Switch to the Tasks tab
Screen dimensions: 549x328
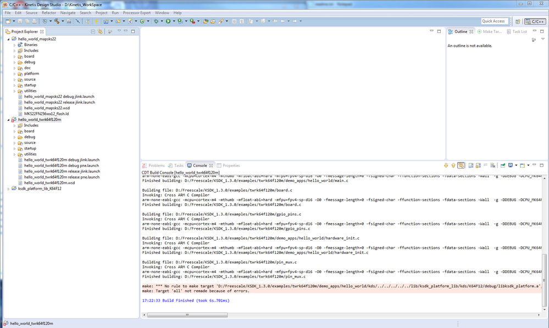click(x=176, y=165)
